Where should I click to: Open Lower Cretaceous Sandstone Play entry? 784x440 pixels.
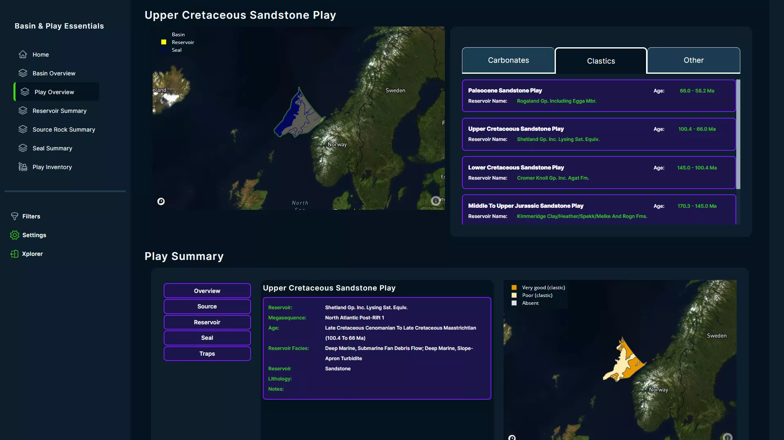pos(598,173)
